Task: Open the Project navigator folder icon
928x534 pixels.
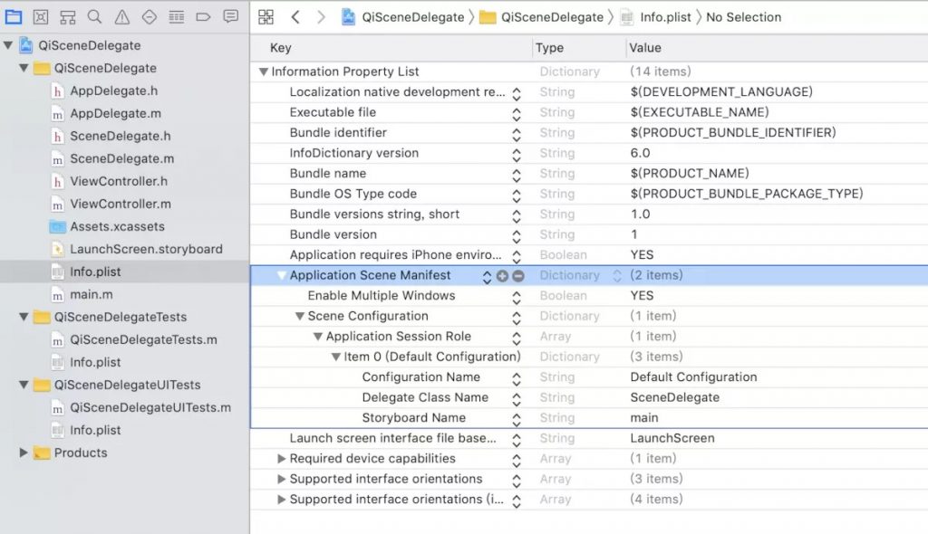Action: click(13, 16)
